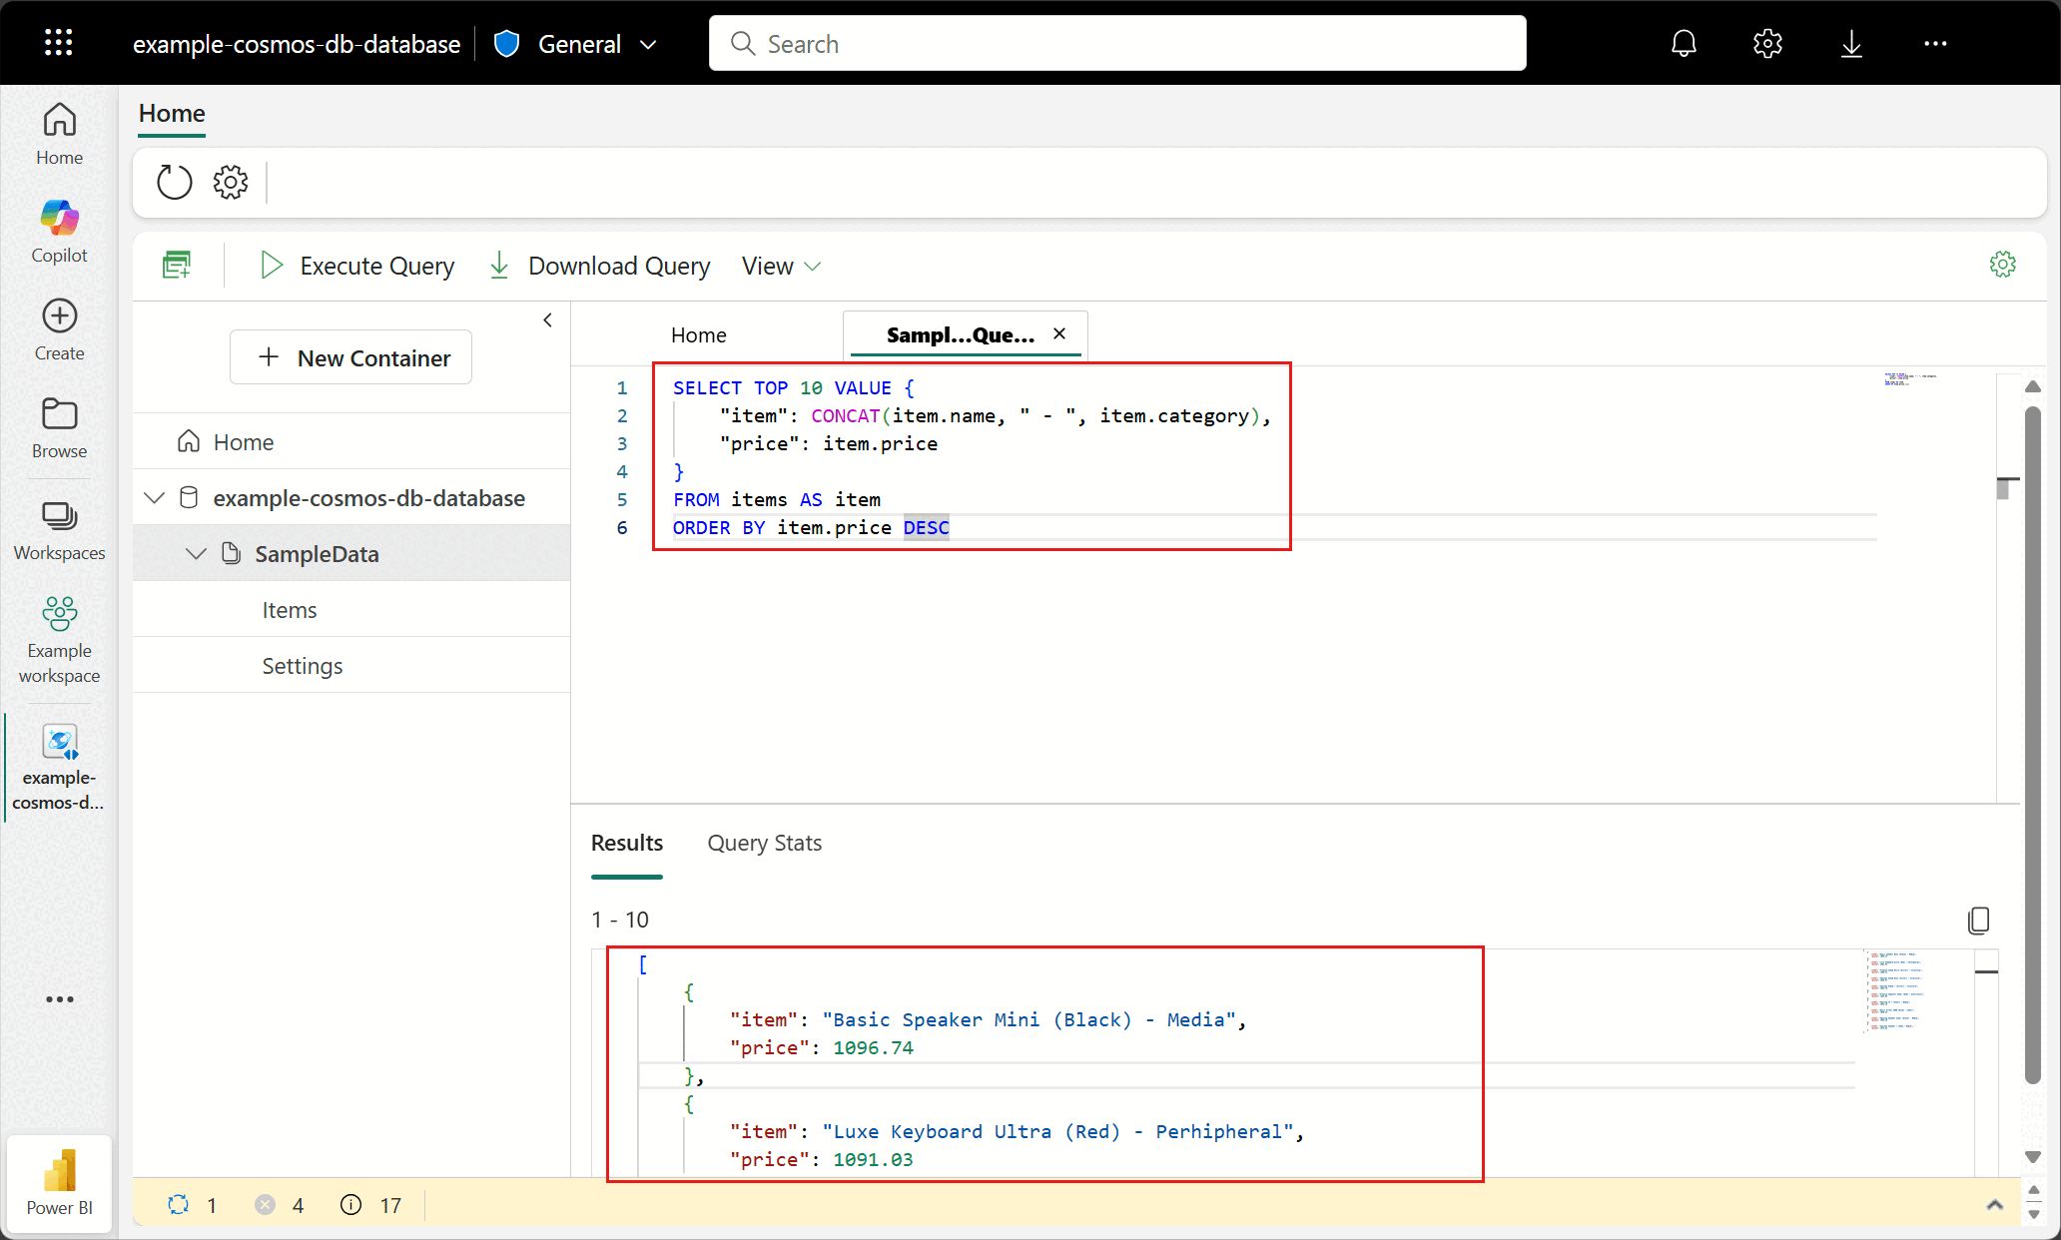
Task: Click the refresh icon in Home toolbar
Action: tap(174, 182)
